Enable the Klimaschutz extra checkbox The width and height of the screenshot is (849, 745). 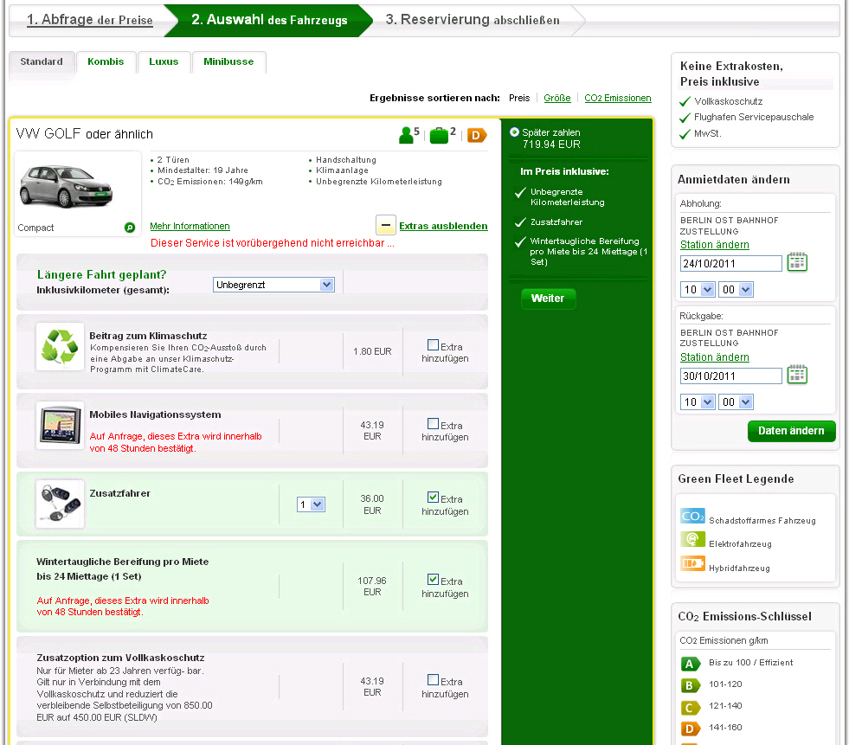click(433, 344)
